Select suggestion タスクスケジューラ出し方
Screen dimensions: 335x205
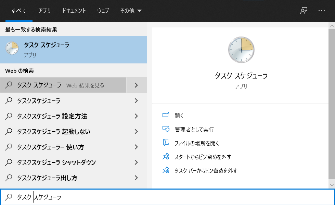[x=63, y=178]
